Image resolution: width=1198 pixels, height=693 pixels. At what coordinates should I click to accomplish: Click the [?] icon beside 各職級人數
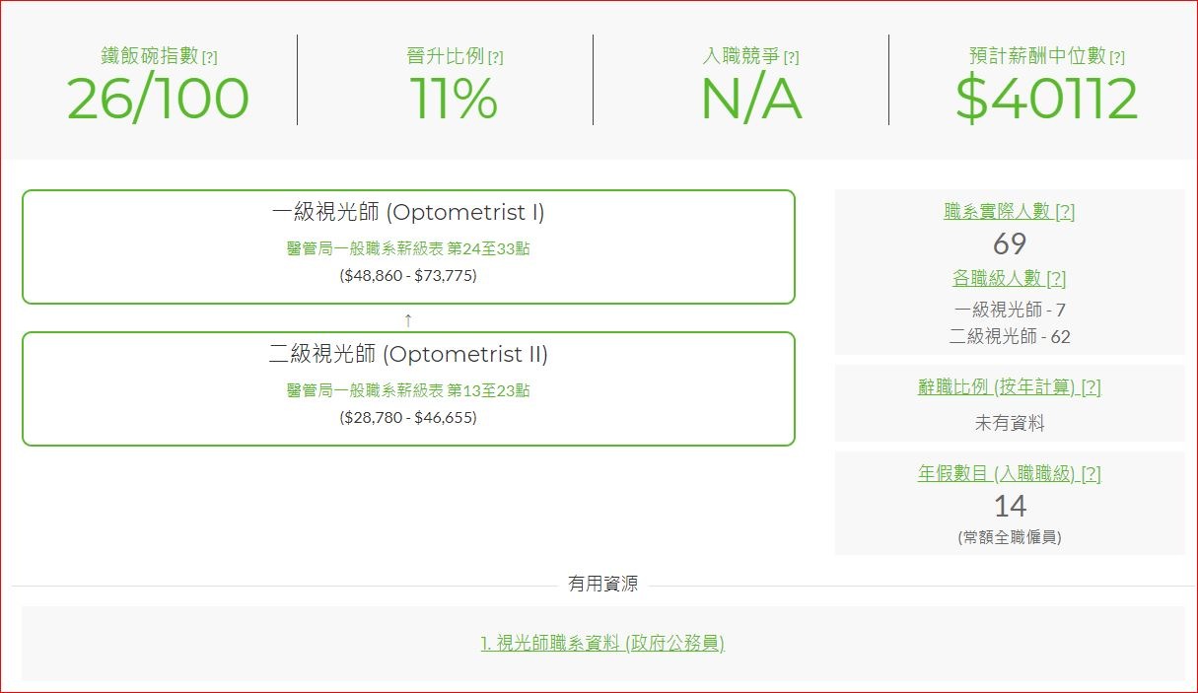[1055, 279]
